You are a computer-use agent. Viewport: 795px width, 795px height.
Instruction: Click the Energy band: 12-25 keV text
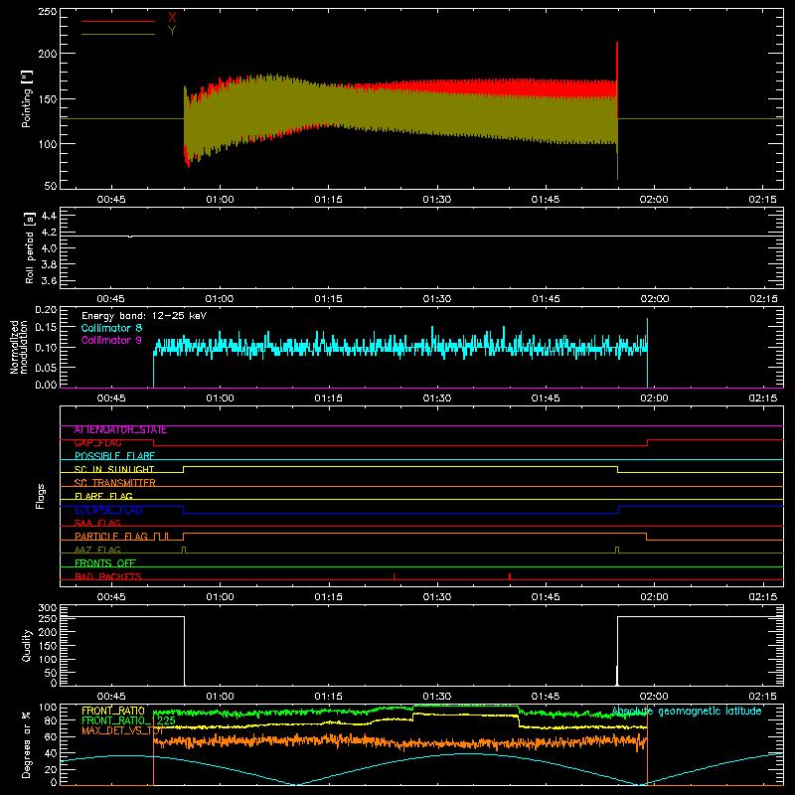click(144, 316)
